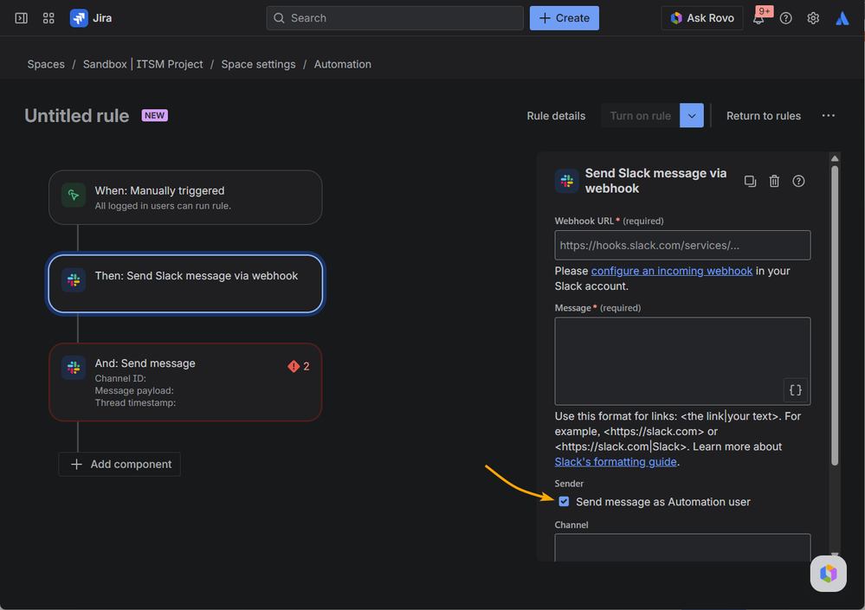The width and height of the screenshot is (865, 610).
Task: Open the app switcher grid icon
Action: coord(48,18)
